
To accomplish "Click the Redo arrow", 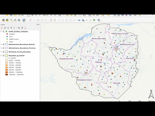I will coord(75,20).
